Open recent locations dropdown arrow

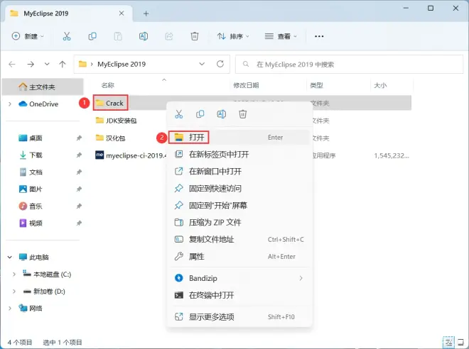coord(47,64)
